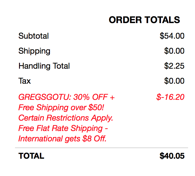The image size is (195, 176).
Task: Click the Handling Total label
Action: pyautogui.click(x=44, y=66)
